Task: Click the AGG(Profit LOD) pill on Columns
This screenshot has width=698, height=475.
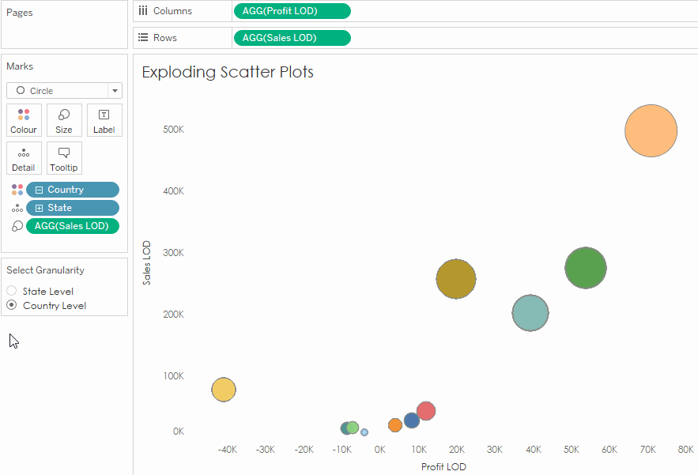Action: [292, 10]
